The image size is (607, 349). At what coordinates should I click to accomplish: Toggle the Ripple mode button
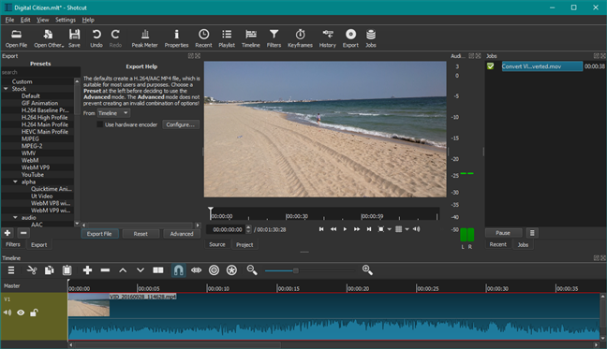pyautogui.click(x=215, y=270)
